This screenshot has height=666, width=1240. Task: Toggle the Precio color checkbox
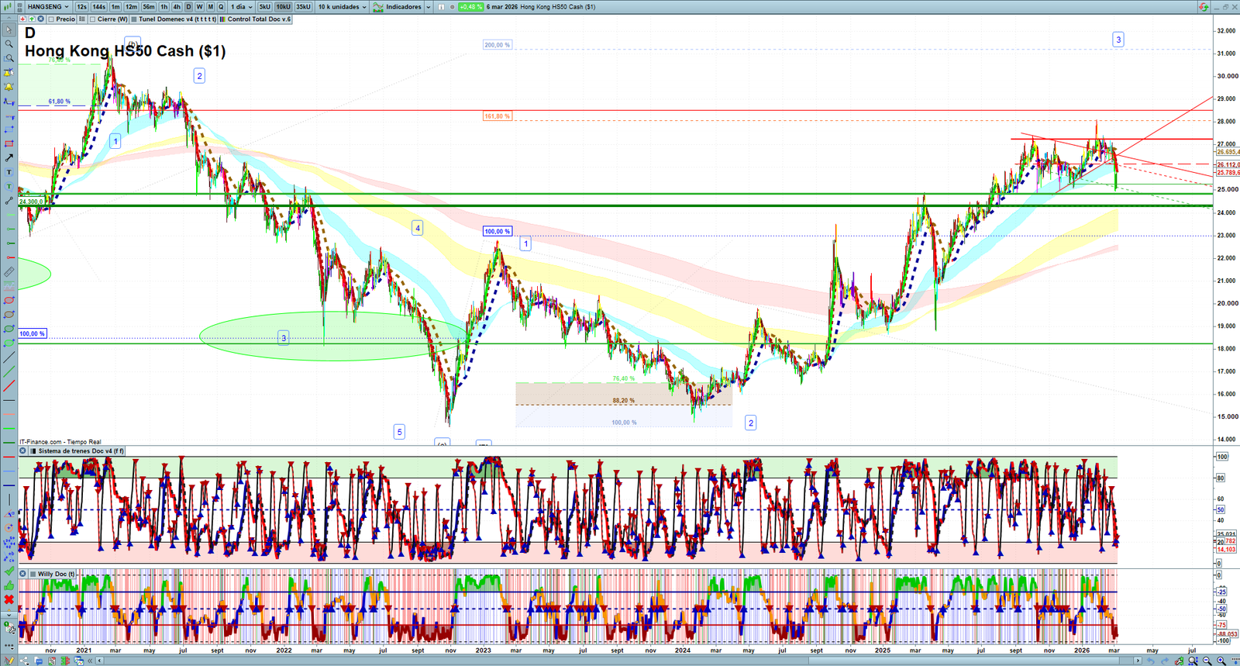(51, 19)
